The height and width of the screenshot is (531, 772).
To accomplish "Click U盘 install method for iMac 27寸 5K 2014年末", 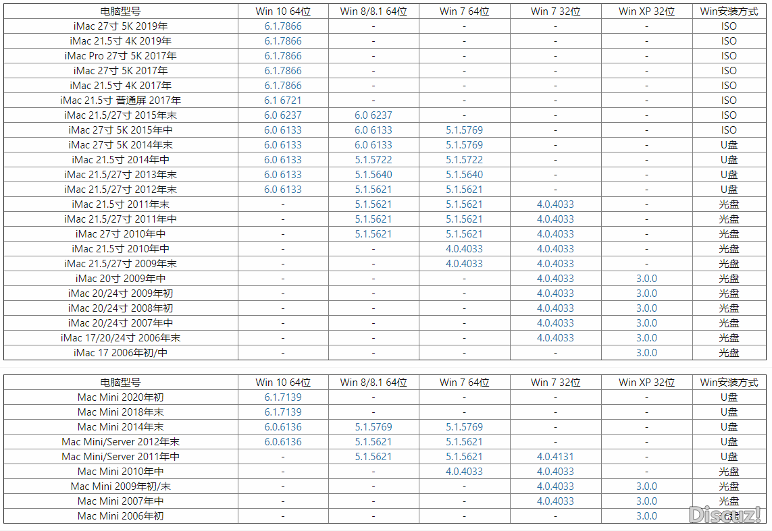I will pyautogui.click(x=729, y=144).
